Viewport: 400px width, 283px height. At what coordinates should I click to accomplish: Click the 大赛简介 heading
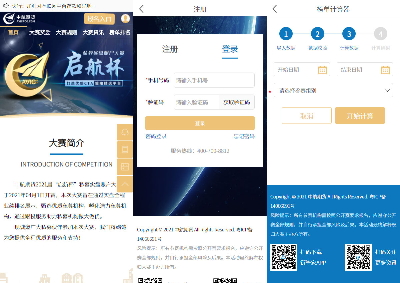tap(67, 143)
